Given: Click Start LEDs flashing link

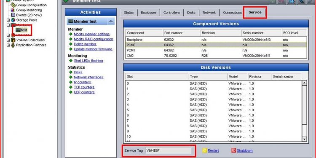Looking at the screenshot, I should point(88,61).
